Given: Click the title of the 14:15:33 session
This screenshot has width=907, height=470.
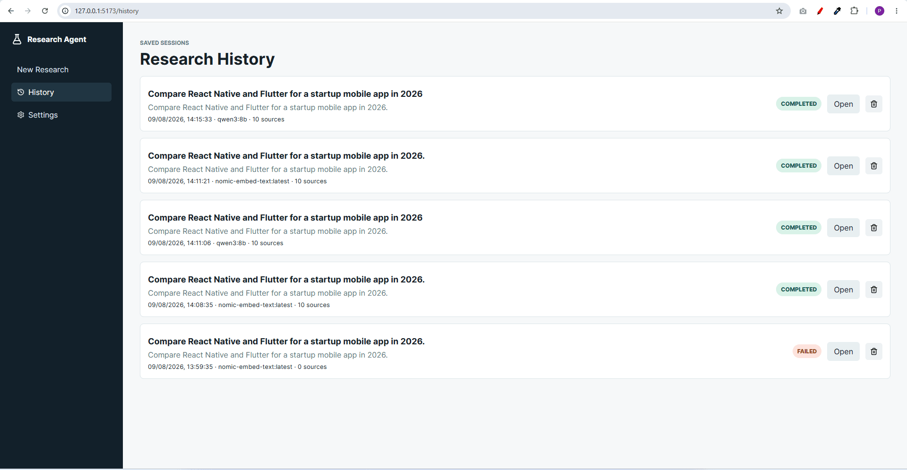Looking at the screenshot, I should pos(285,94).
